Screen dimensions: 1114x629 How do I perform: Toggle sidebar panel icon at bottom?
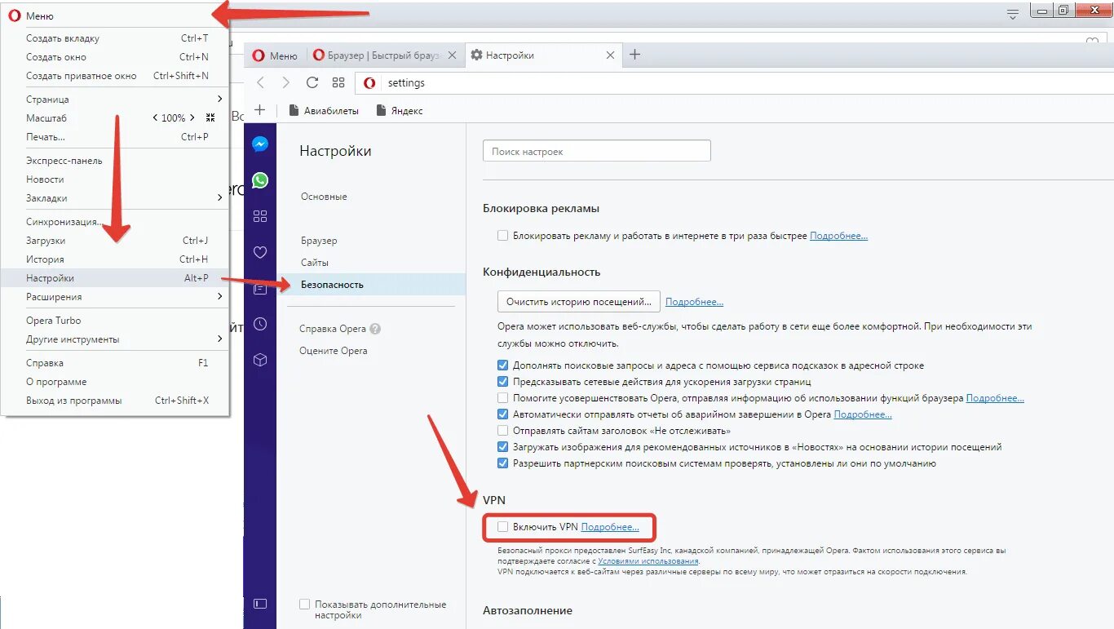260,604
